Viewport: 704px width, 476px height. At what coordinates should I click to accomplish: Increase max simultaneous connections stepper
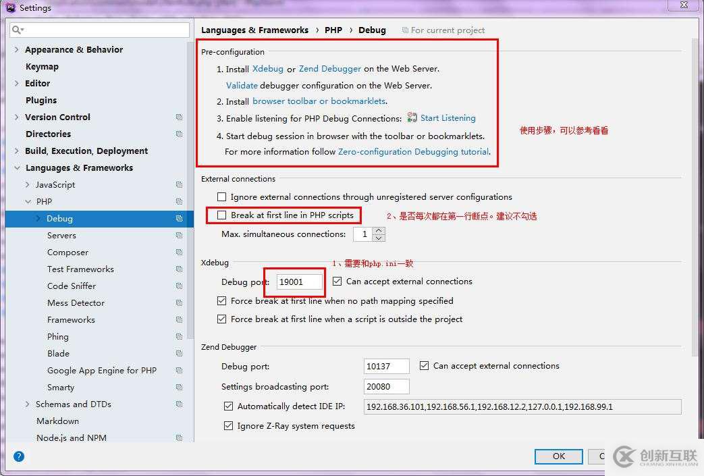tap(379, 230)
